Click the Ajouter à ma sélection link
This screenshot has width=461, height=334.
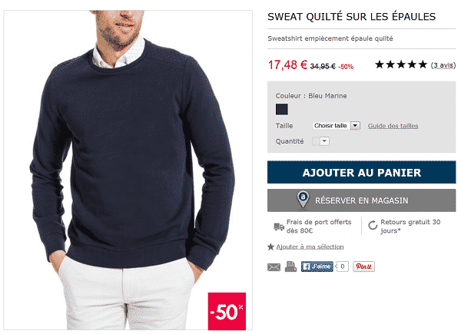click(x=310, y=246)
